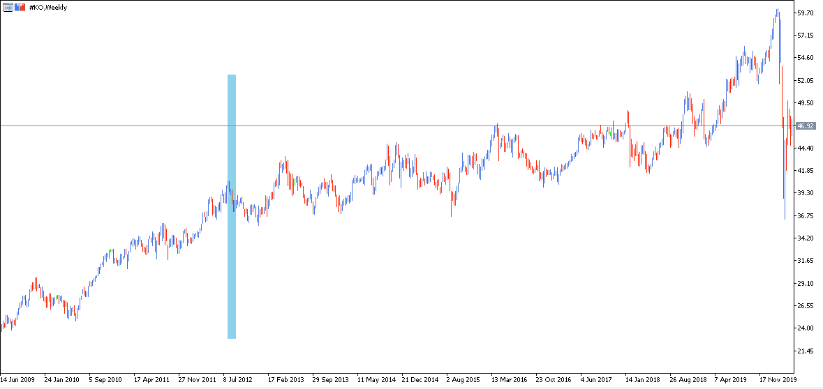Click the 13 Mar 2016 date label

[x=510, y=379]
